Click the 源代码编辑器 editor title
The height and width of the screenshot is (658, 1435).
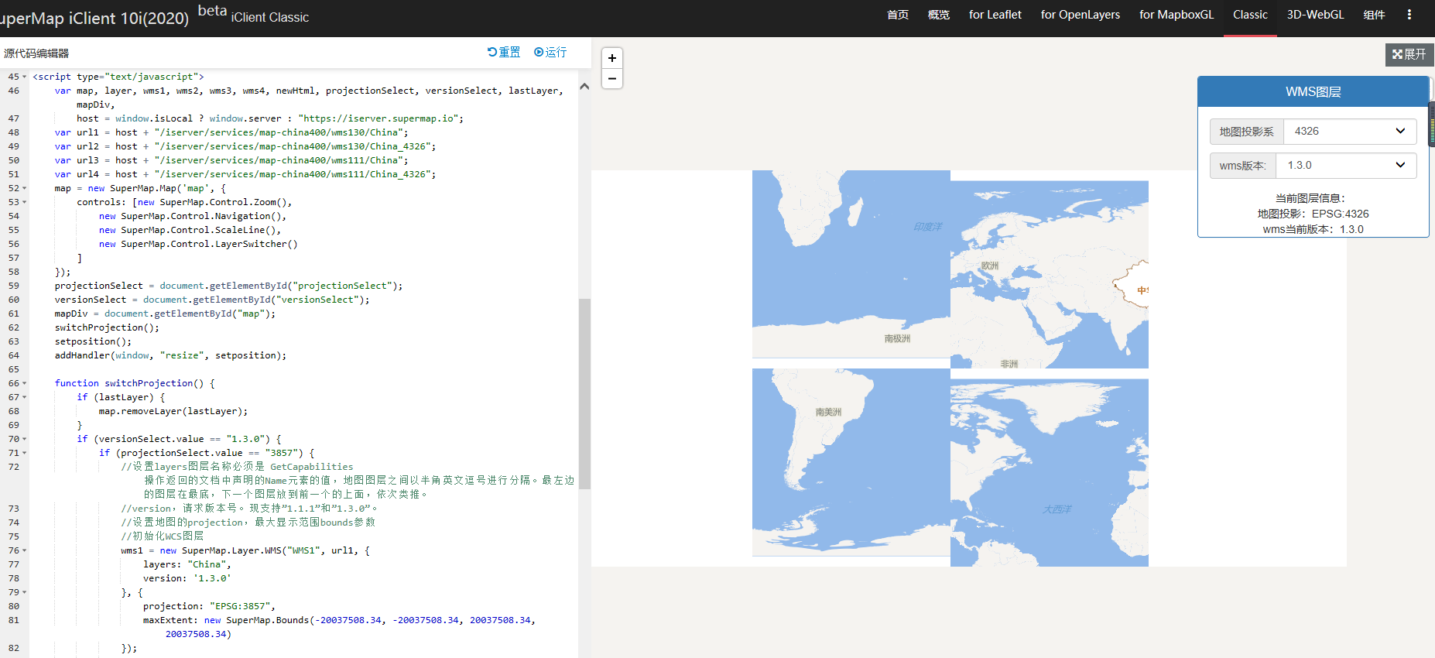(x=36, y=53)
